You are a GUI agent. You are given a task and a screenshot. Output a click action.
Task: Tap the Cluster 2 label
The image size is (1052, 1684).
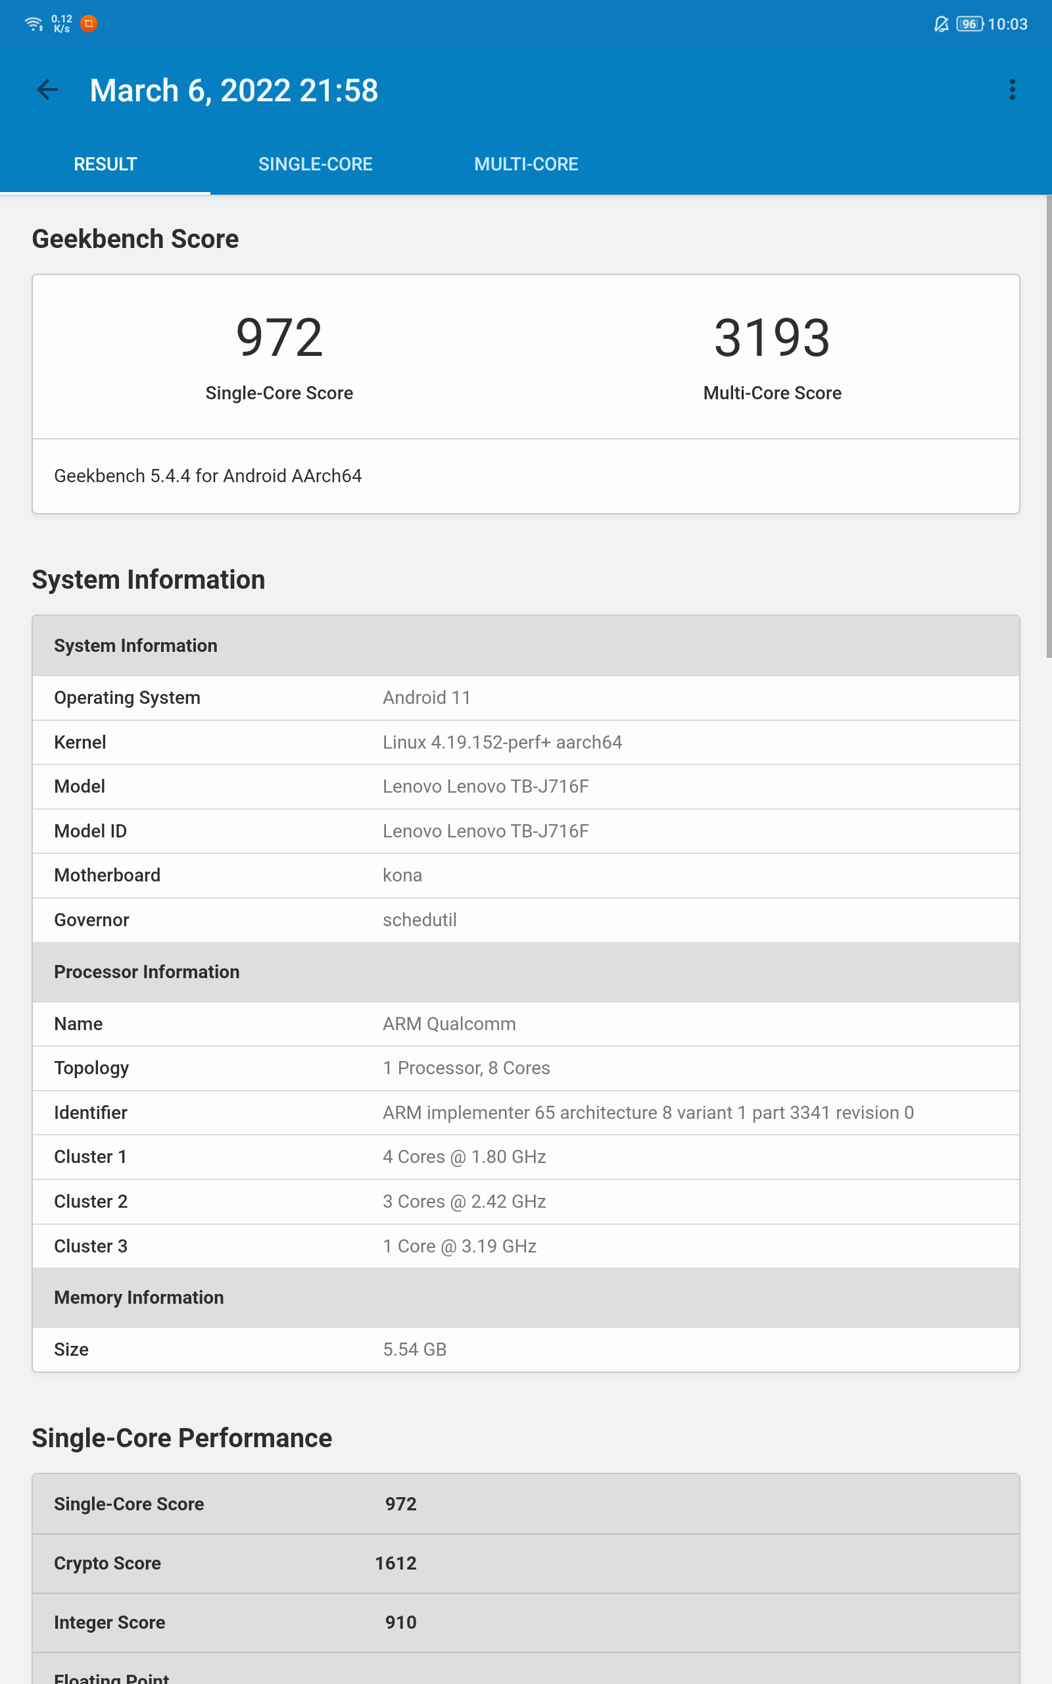pos(91,1201)
